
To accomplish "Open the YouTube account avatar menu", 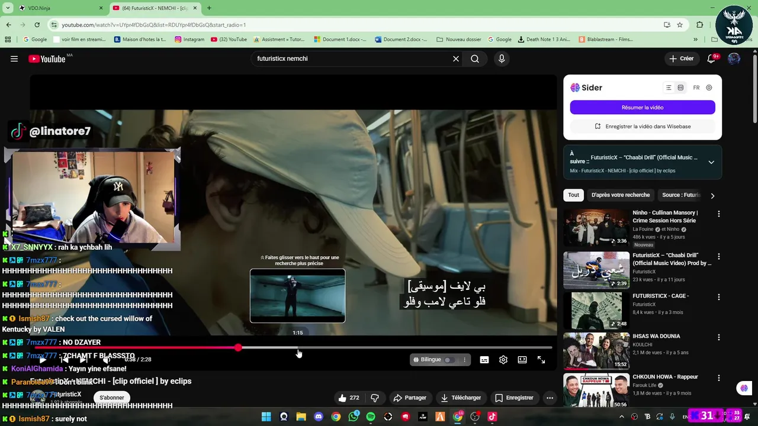I will pos(734,59).
